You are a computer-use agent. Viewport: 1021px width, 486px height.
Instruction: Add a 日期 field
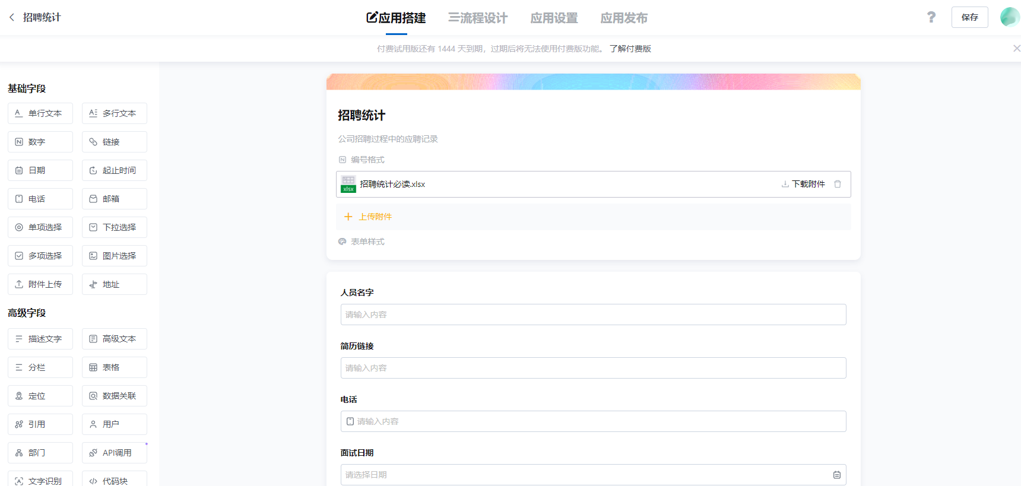[40, 170]
